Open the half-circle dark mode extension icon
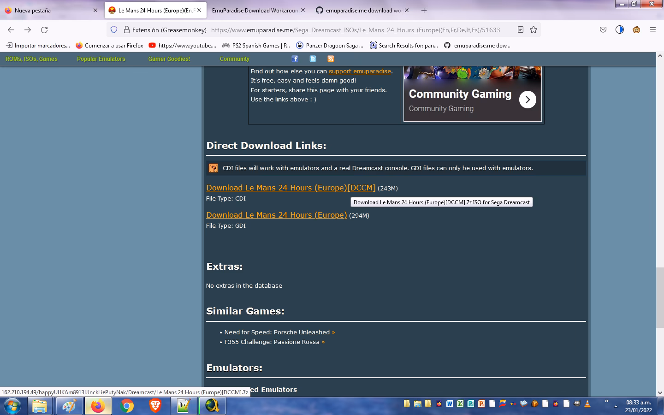The image size is (664, 415). click(620, 30)
